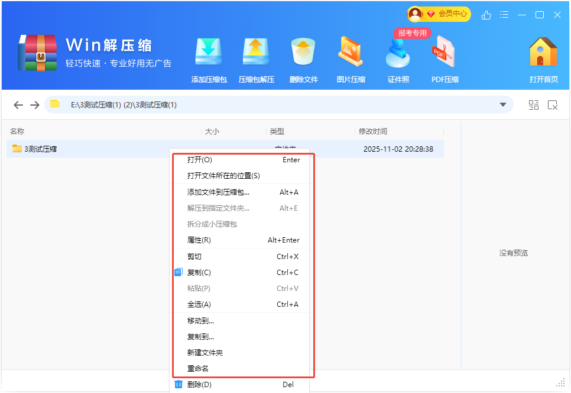Navigate forward with the right arrow
571x393 pixels.
pos(35,105)
